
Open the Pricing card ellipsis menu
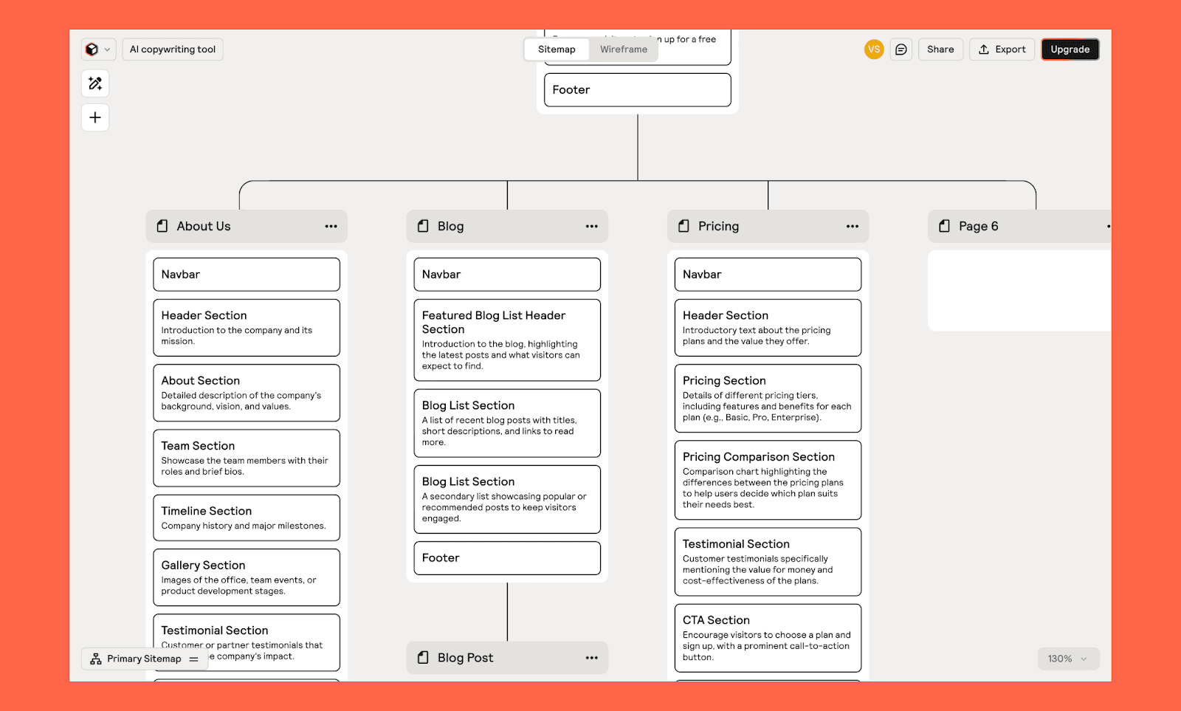tap(852, 226)
